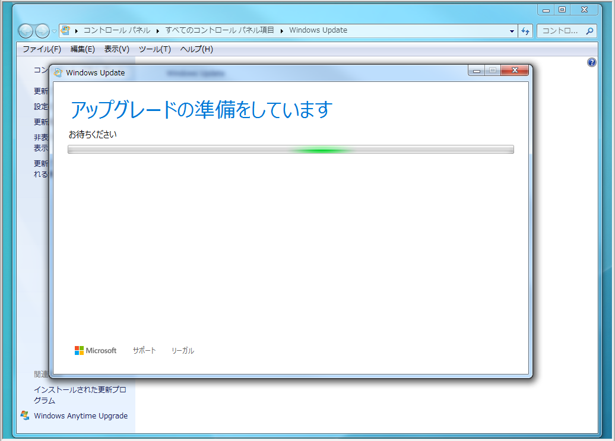615x441 pixels.
Task: Open the サポート link
Action: pos(144,350)
